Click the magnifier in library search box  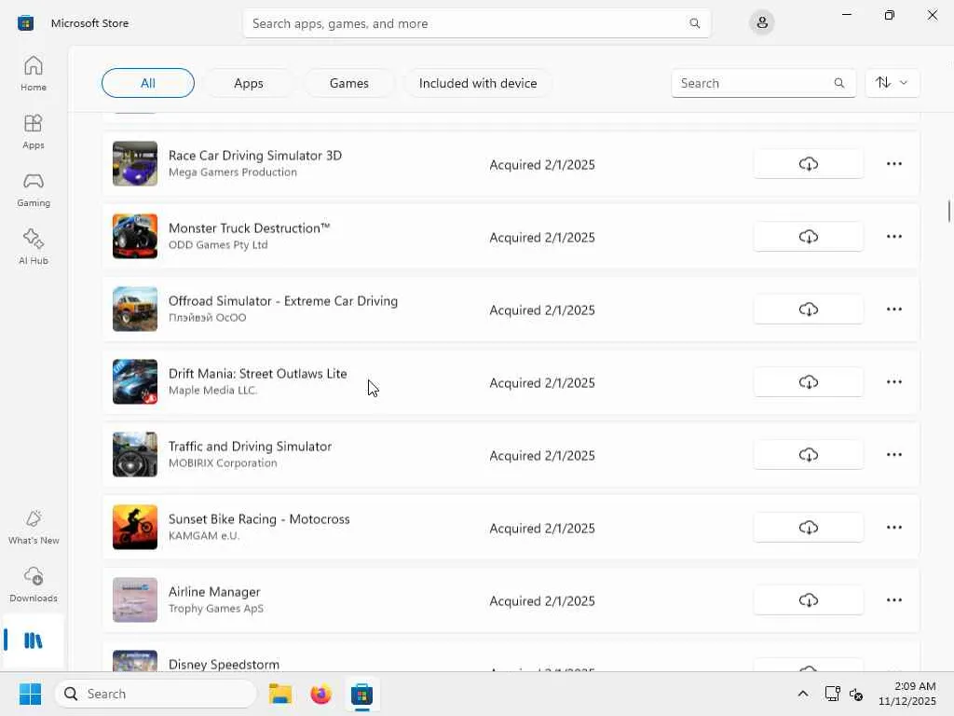pyautogui.click(x=839, y=83)
